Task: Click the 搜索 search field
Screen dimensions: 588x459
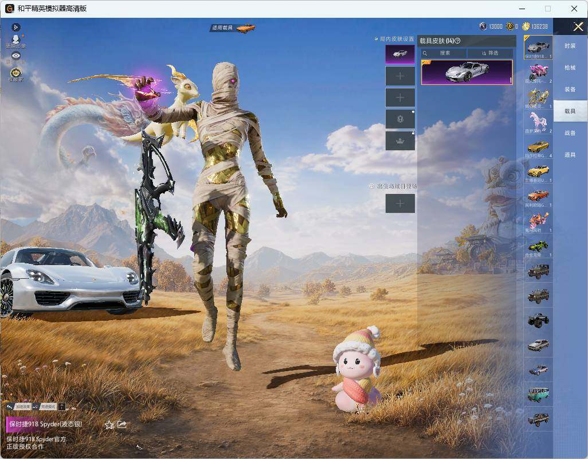Action: (x=444, y=53)
